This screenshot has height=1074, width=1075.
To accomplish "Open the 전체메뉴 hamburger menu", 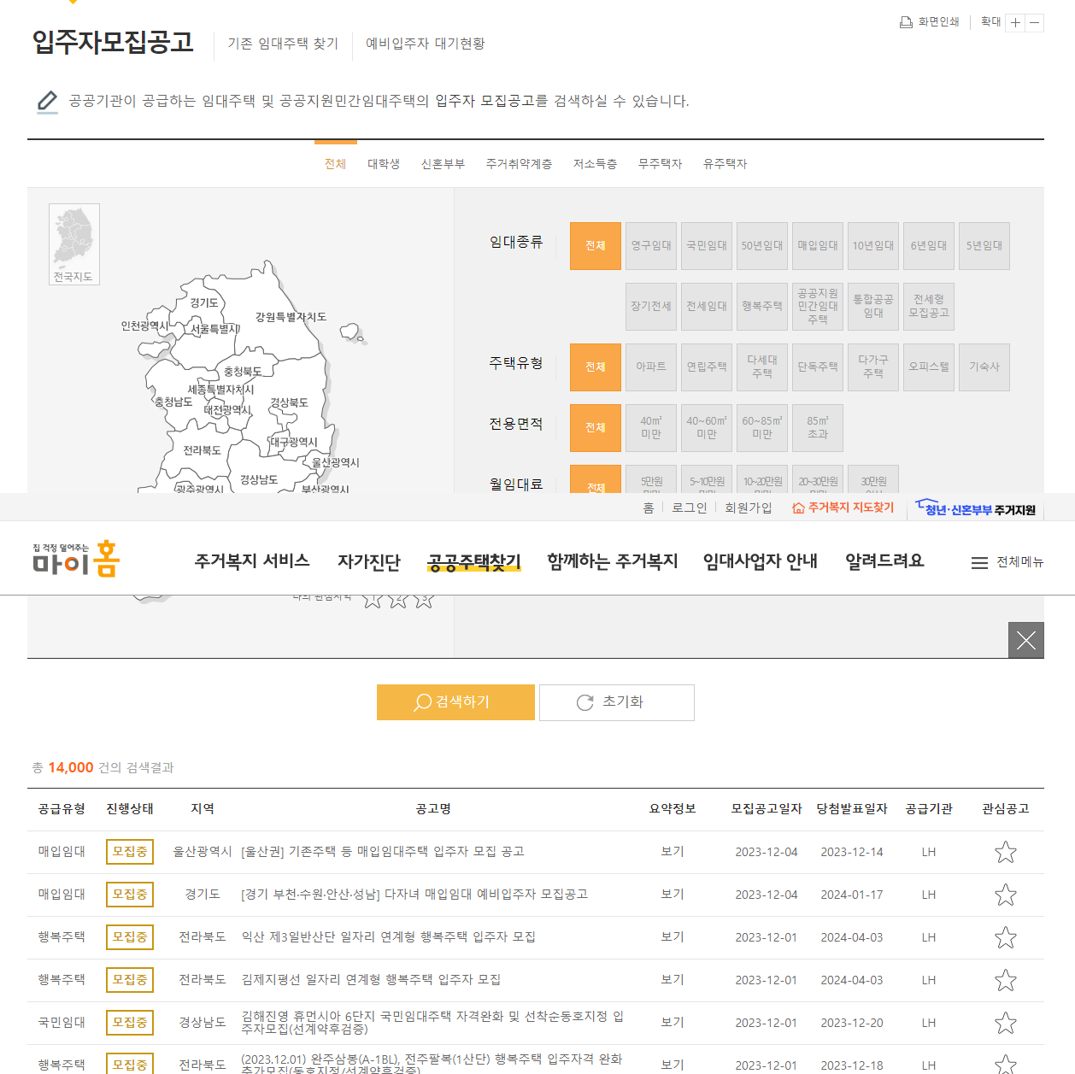I will coord(979,561).
